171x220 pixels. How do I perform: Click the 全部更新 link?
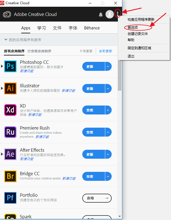click(x=106, y=51)
